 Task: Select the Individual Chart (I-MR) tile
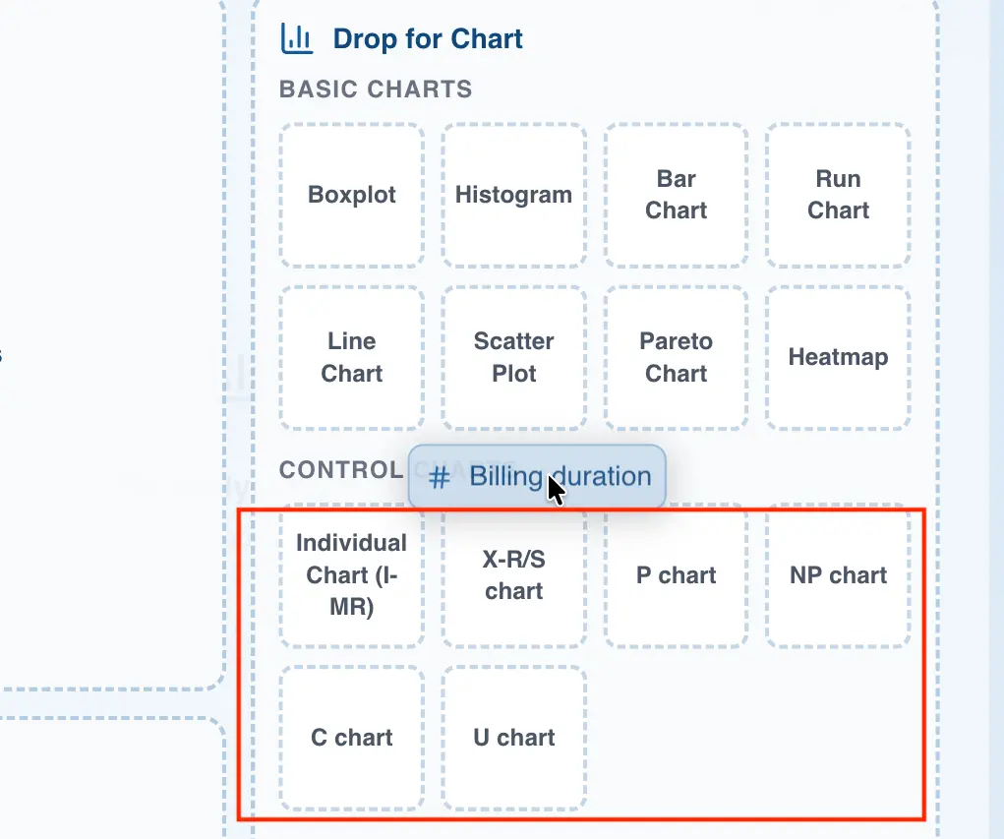[x=351, y=575]
